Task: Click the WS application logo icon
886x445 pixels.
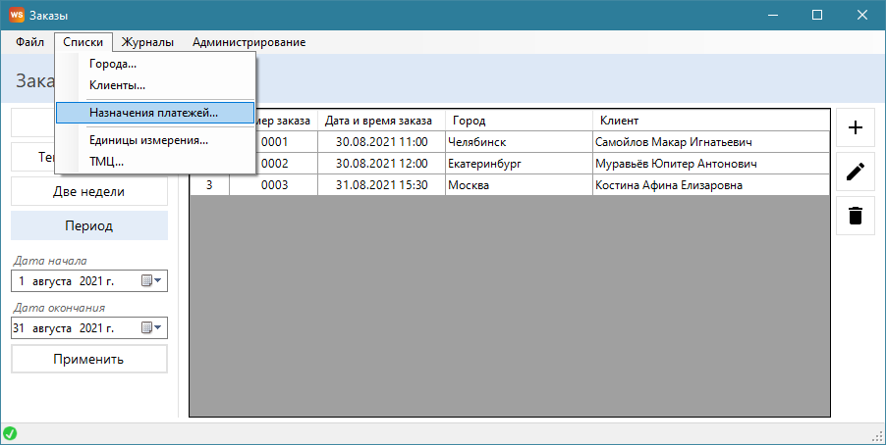Action: click(17, 16)
